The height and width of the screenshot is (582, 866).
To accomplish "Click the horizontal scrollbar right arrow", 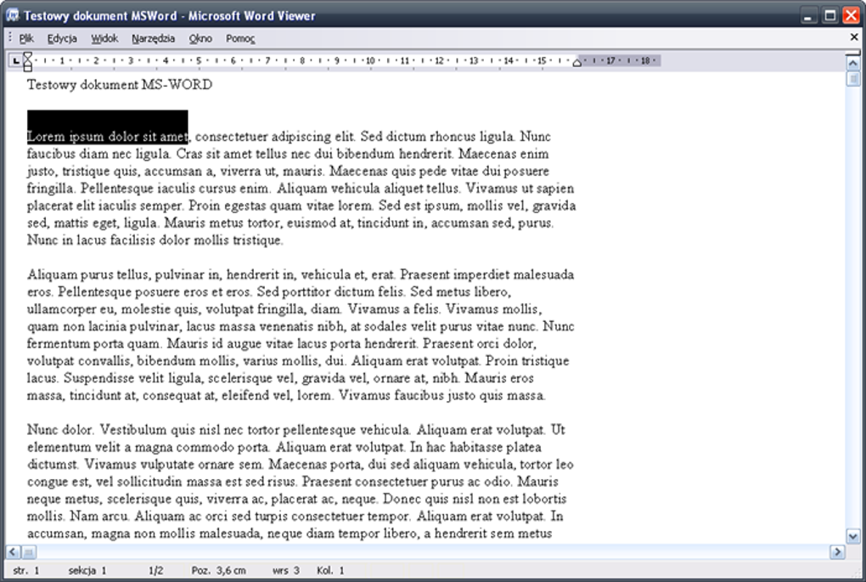I will (x=837, y=551).
